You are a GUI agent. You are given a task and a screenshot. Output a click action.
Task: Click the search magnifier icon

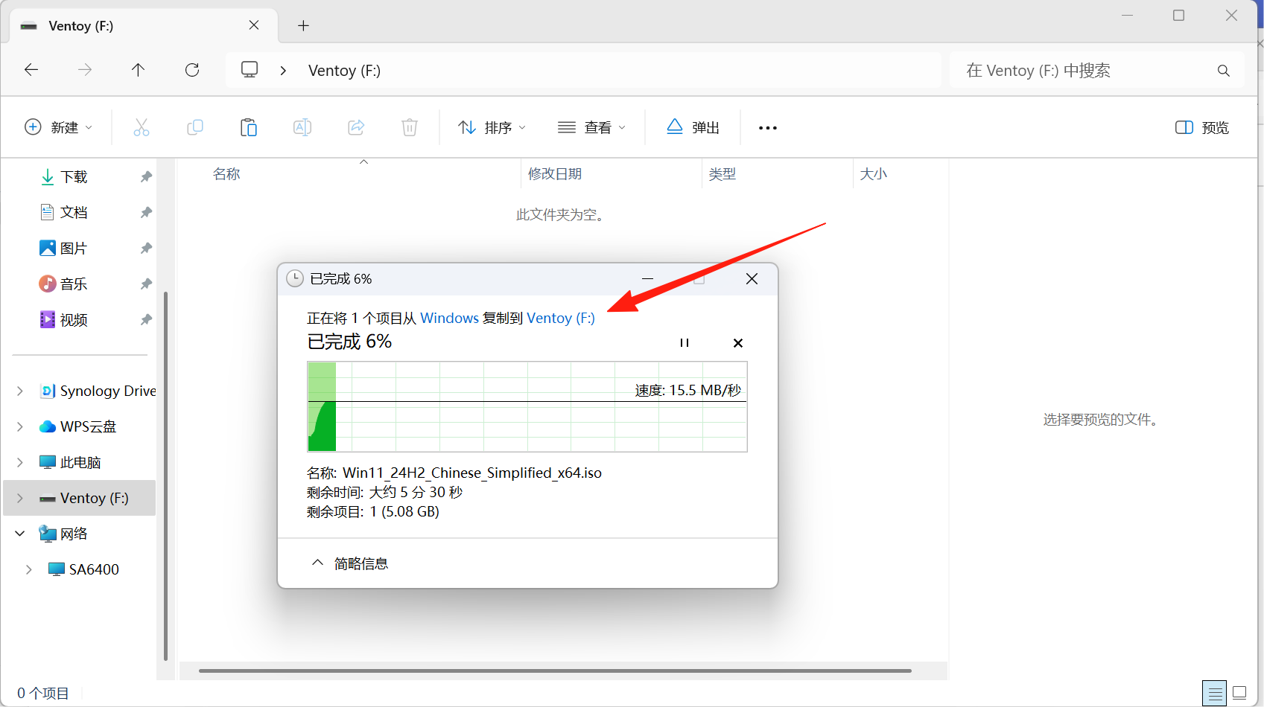point(1223,71)
